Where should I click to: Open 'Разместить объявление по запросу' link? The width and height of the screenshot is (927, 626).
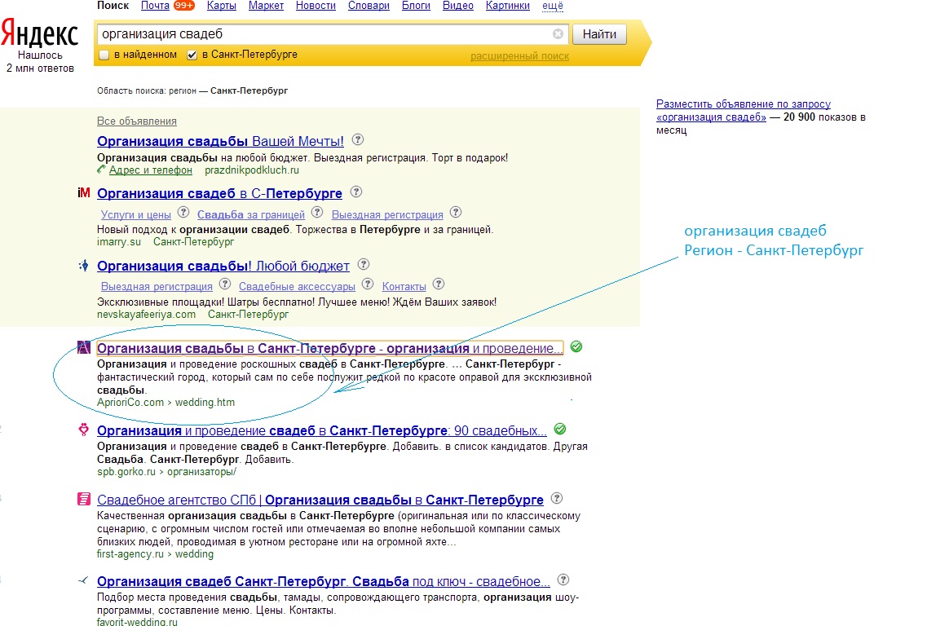click(x=743, y=111)
